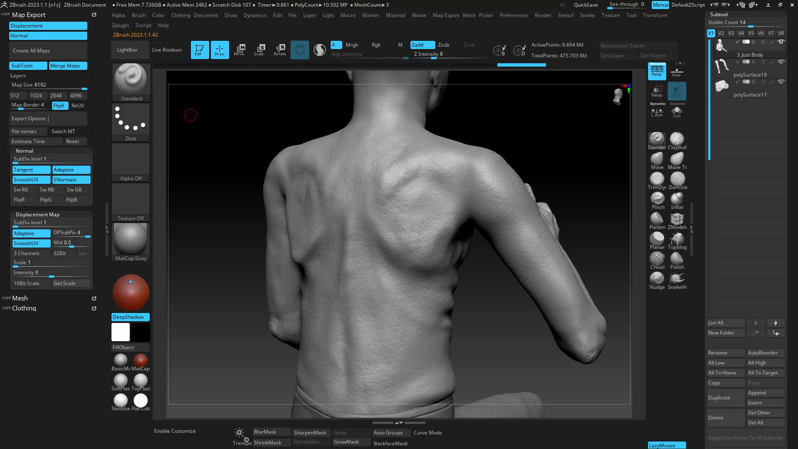
Task: Toggle the Floor grid icon
Action: coord(677,72)
